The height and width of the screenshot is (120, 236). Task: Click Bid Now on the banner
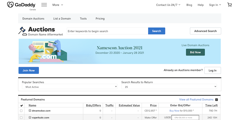(195, 52)
